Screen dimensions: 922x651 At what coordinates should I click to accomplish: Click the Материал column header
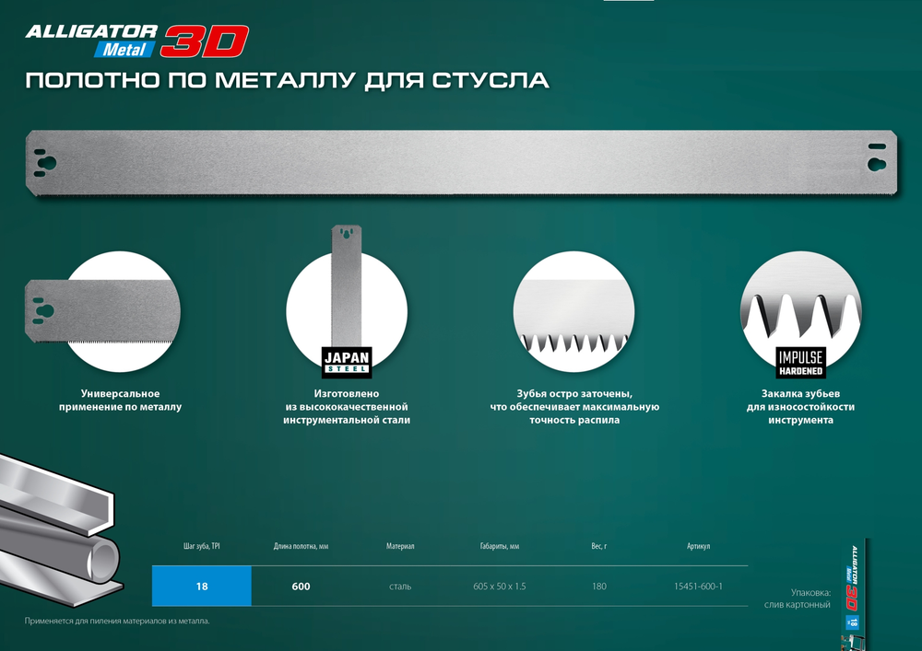[x=400, y=546]
